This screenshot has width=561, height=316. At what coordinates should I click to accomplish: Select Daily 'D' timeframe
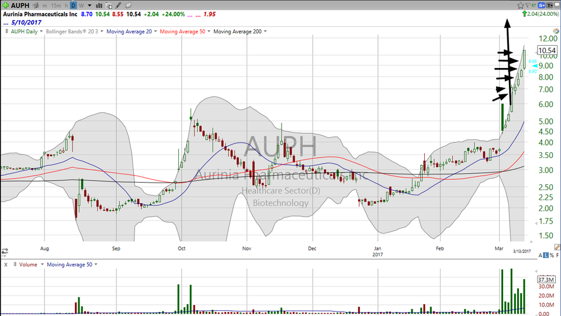click(74, 5)
